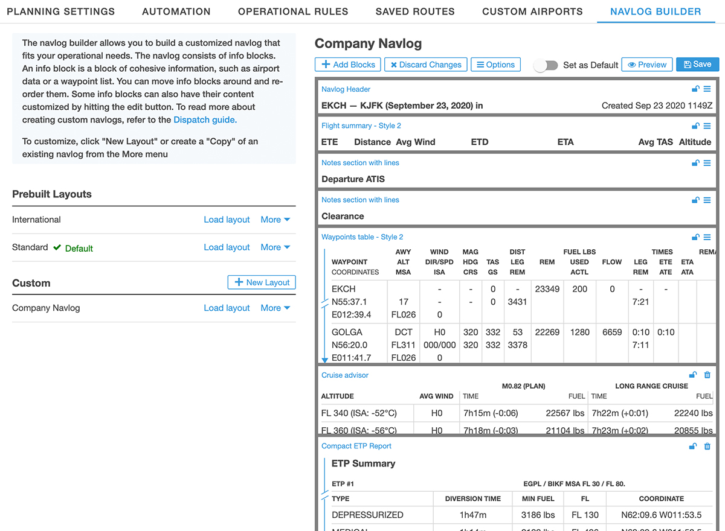This screenshot has height=531, width=725.
Task: Click the Compact ETP Report block title
Action: point(356,447)
